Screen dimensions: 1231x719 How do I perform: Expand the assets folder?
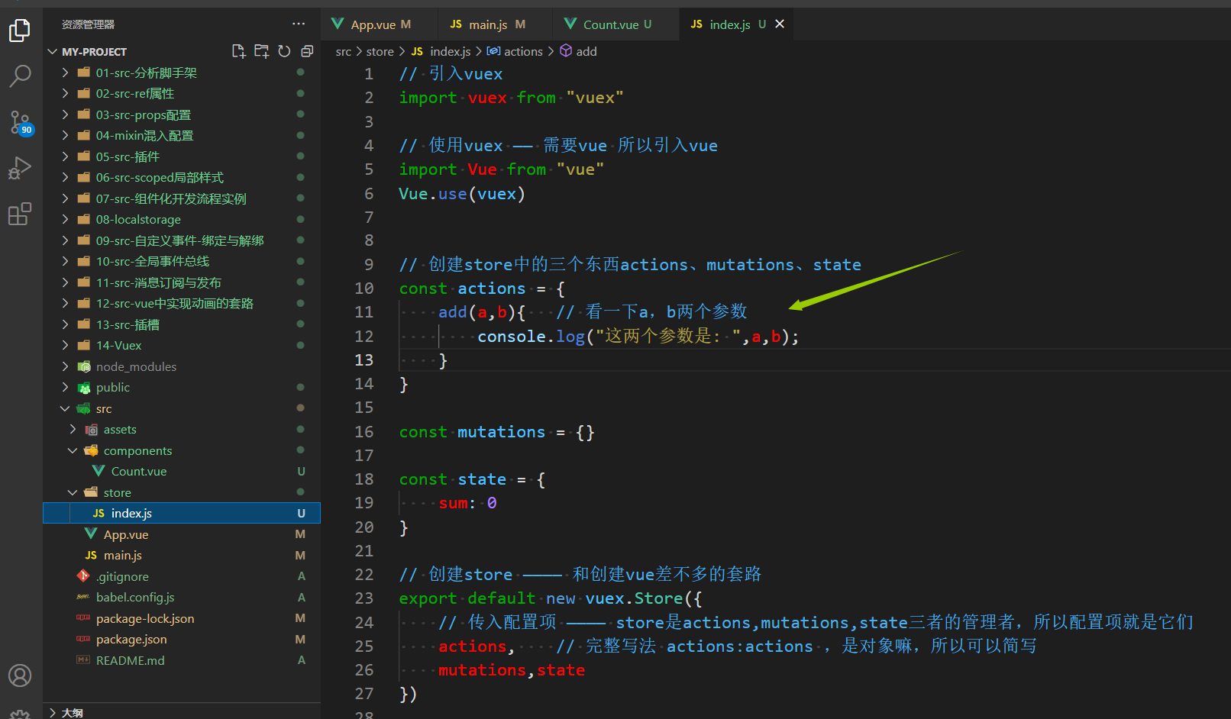[x=73, y=429]
